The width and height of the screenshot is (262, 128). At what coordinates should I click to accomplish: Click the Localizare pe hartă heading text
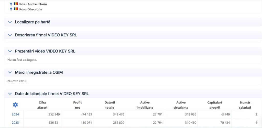32,22
